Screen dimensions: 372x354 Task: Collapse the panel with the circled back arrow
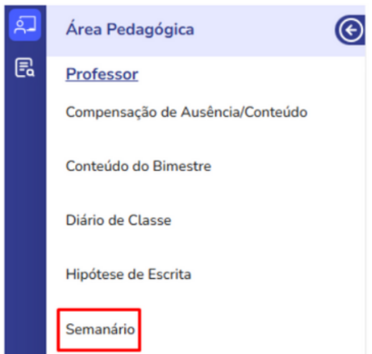pyautogui.click(x=350, y=30)
